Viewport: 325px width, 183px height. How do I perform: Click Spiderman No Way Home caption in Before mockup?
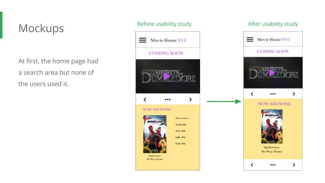click(x=155, y=158)
